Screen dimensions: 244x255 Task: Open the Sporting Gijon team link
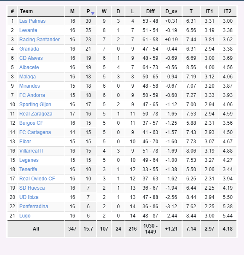(x=35, y=105)
